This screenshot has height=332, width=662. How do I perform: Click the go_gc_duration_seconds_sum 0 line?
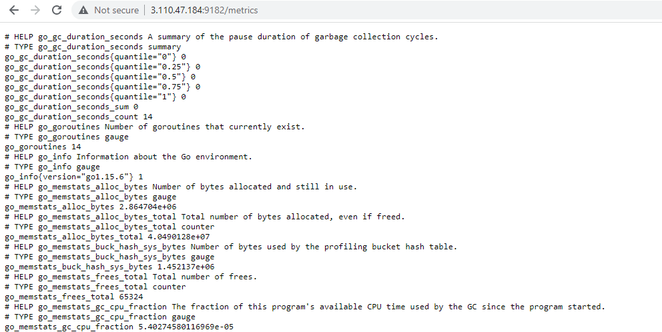coord(71,107)
